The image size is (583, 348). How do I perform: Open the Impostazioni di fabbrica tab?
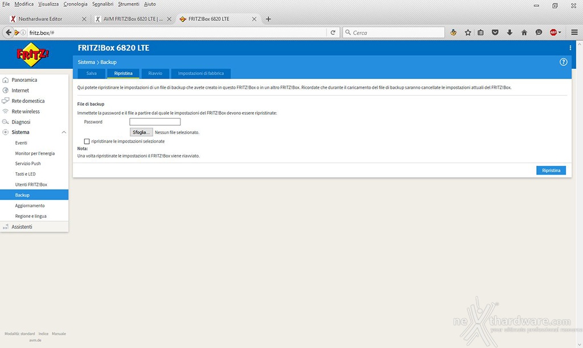tap(201, 73)
